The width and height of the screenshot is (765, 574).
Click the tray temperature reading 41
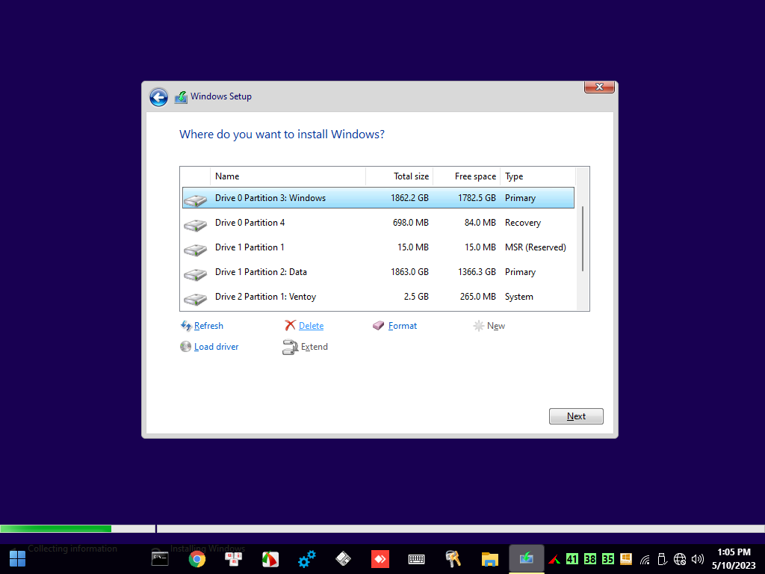pos(572,559)
